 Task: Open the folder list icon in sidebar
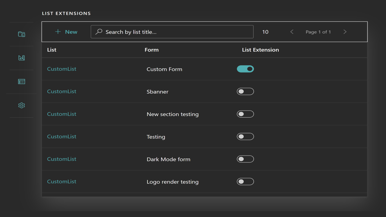point(21,34)
